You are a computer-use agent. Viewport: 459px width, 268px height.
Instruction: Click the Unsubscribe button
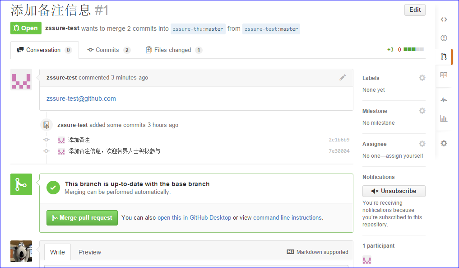coord(394,191)
